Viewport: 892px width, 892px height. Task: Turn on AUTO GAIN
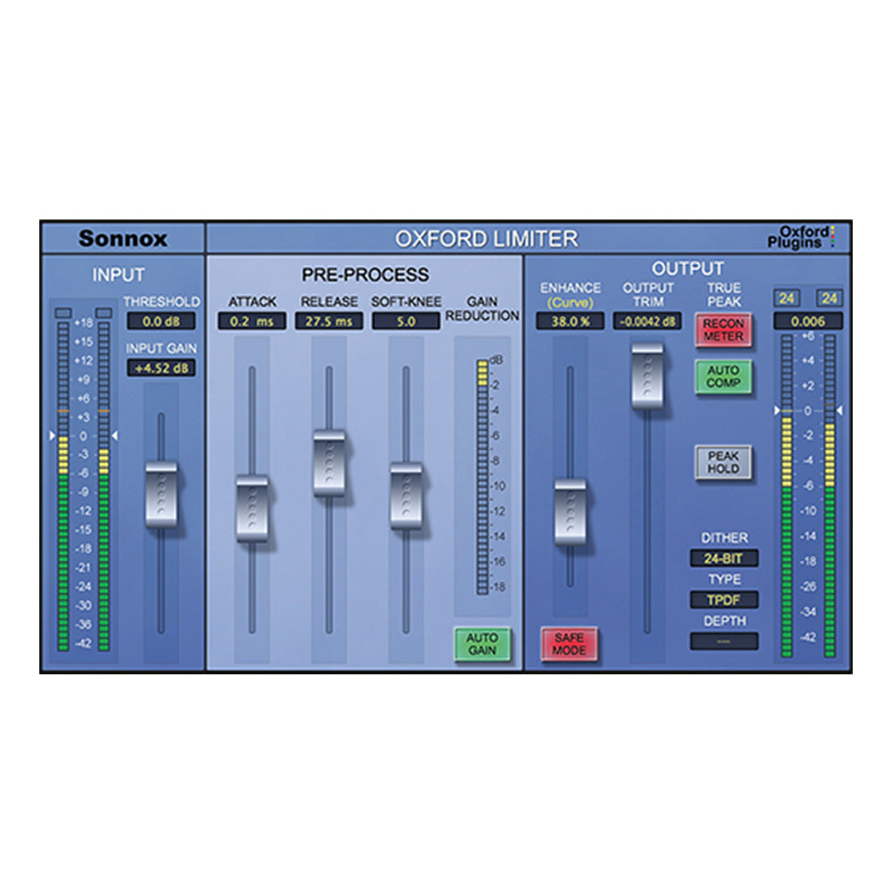click(482, 642)
